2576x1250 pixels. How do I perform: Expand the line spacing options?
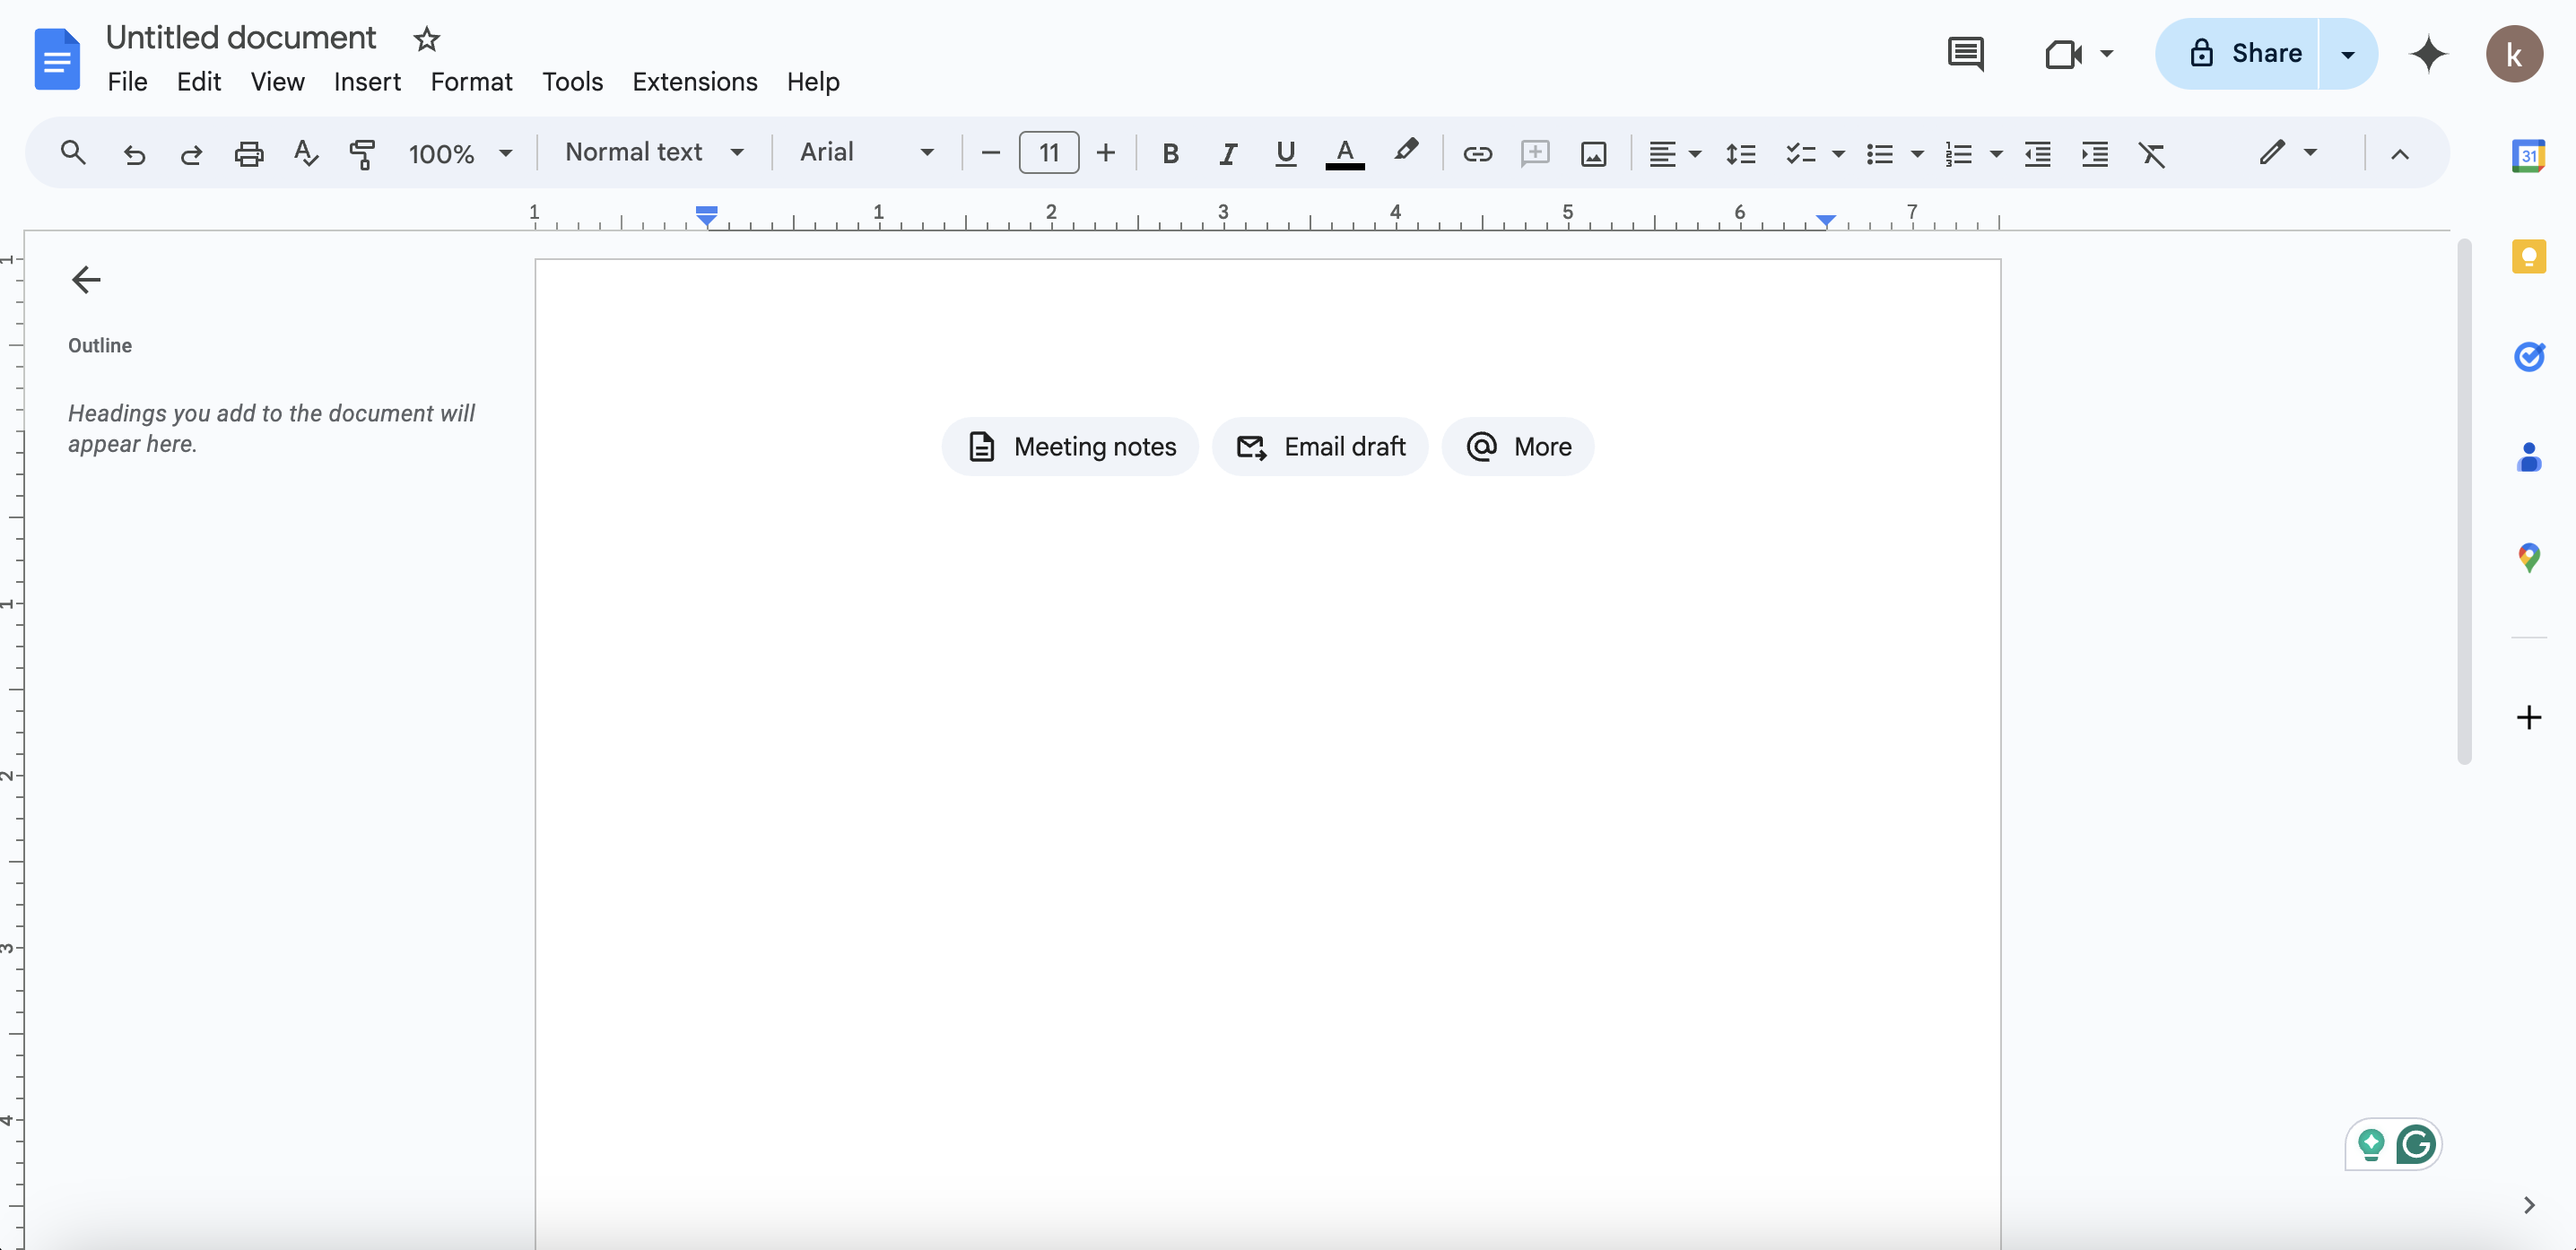point(1741,153)
